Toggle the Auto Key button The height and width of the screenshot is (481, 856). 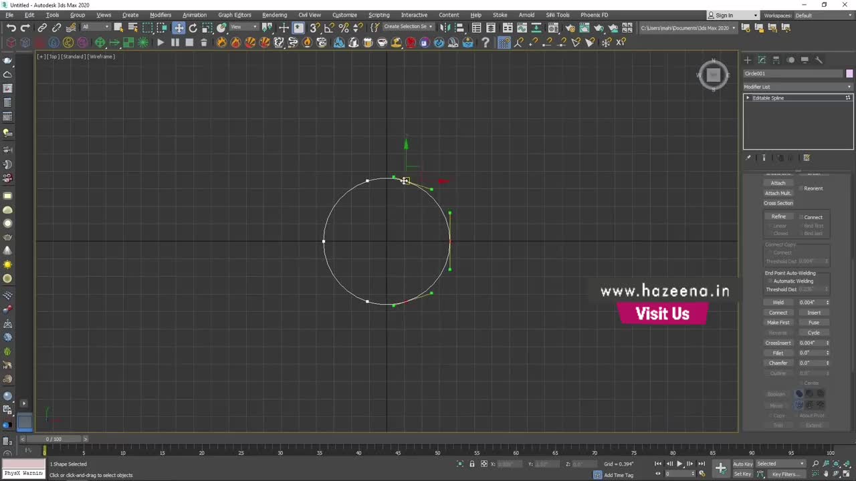[742, 464]
